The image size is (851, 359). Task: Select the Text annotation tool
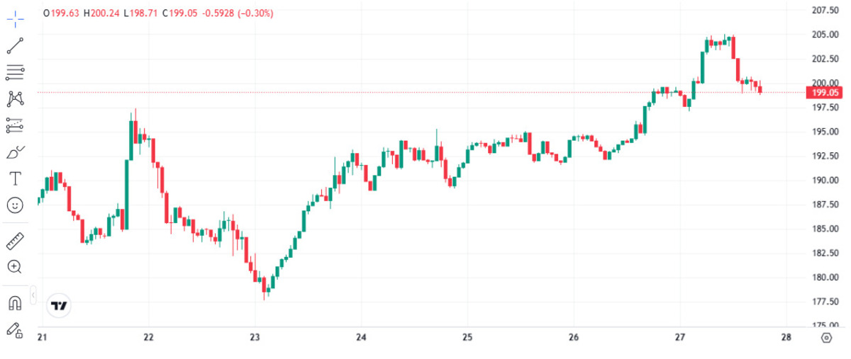(15, 178)
